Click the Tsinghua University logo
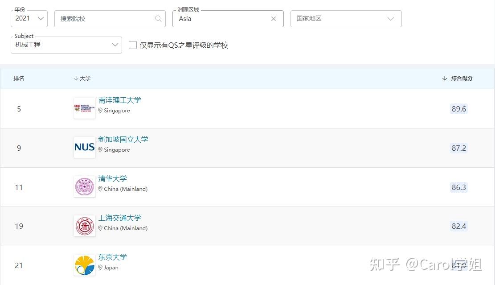495x285 pixels. click(x=84, y=186)
